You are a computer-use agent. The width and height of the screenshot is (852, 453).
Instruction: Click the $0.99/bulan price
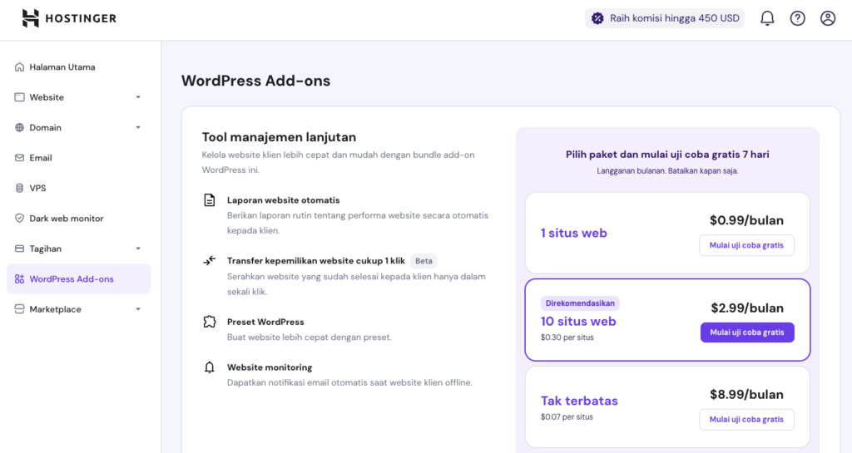746,220
